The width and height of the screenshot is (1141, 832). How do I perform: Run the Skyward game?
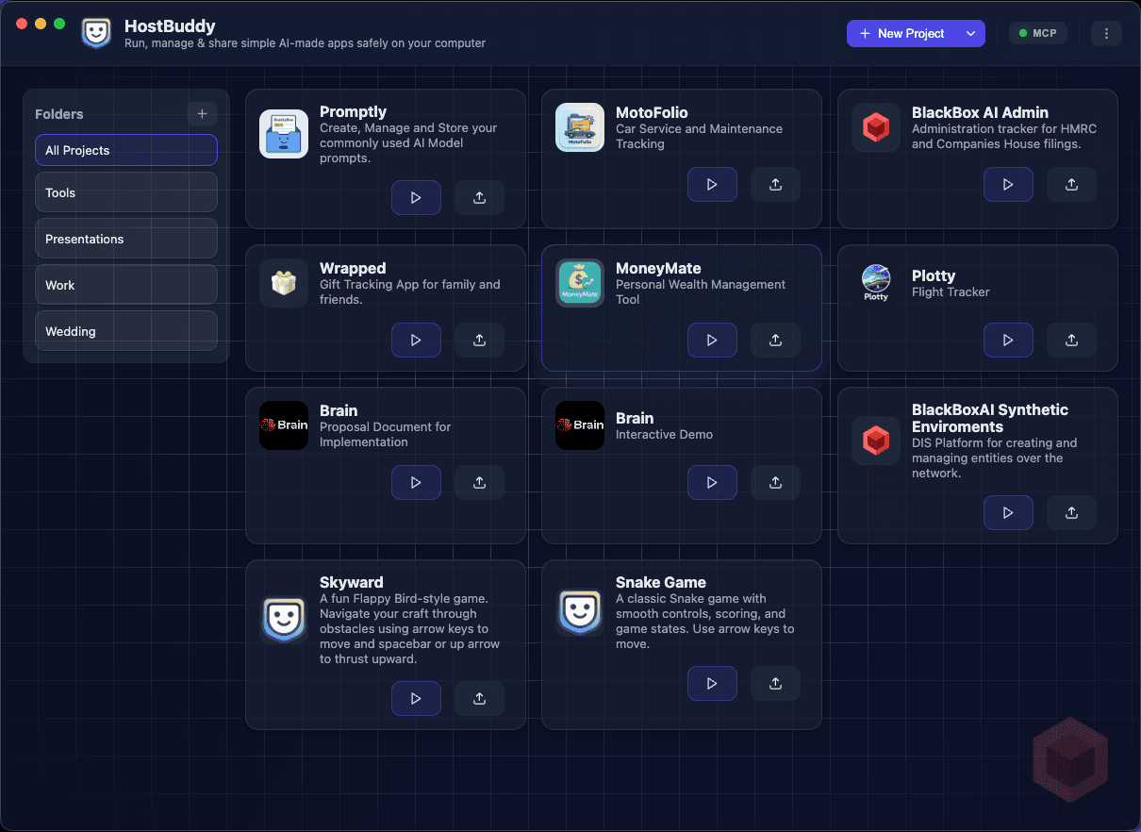(x=416, y=699)
